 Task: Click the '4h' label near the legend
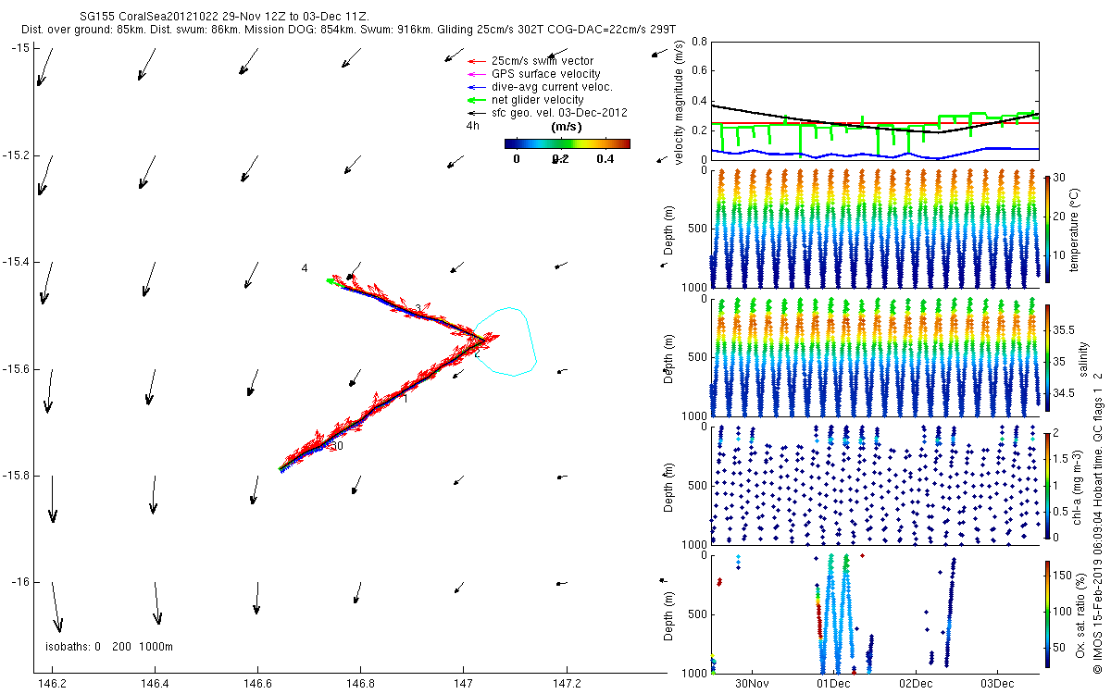click(x=472, y=126)
